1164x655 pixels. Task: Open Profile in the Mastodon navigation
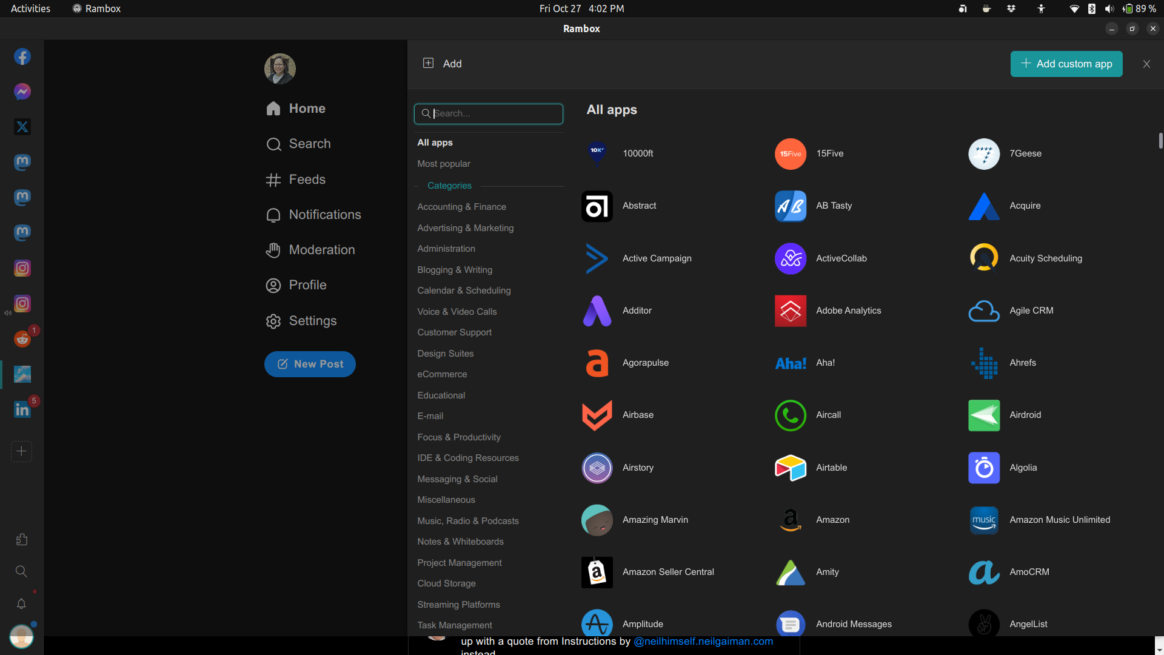[x=296, y=285]
